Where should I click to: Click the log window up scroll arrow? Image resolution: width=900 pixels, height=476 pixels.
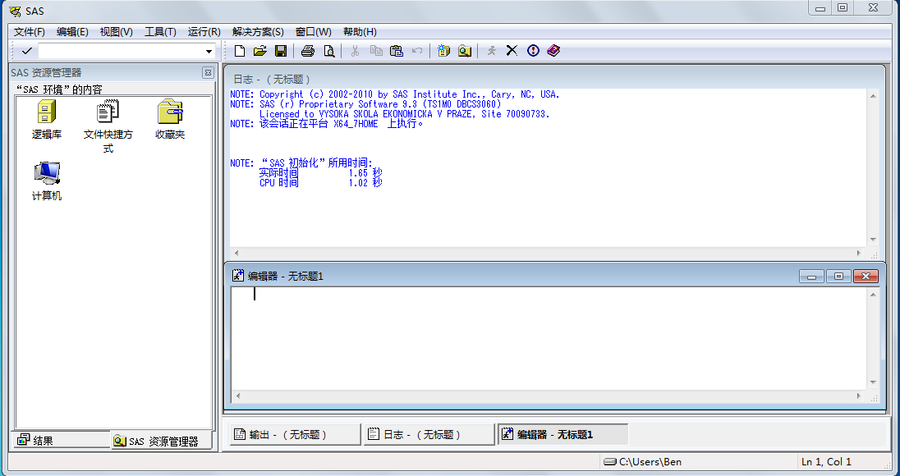click(873, 96)
